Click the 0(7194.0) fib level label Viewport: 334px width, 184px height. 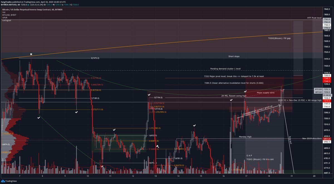coord(158,98)
